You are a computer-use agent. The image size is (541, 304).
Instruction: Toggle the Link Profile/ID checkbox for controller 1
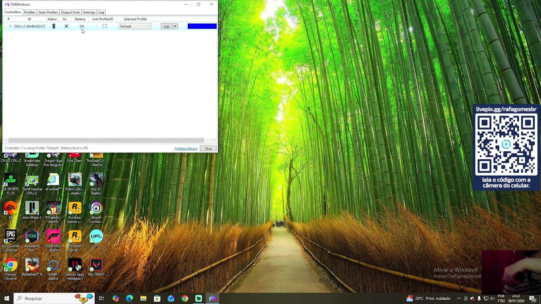pos(104,26)
